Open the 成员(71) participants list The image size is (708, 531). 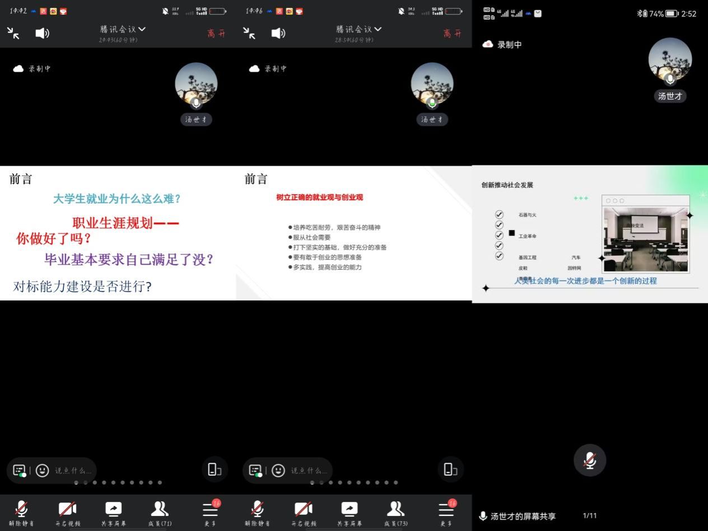(x=160, y=513)
